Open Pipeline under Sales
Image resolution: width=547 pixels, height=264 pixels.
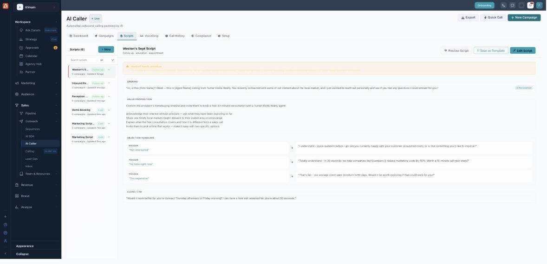pos(39,113)
